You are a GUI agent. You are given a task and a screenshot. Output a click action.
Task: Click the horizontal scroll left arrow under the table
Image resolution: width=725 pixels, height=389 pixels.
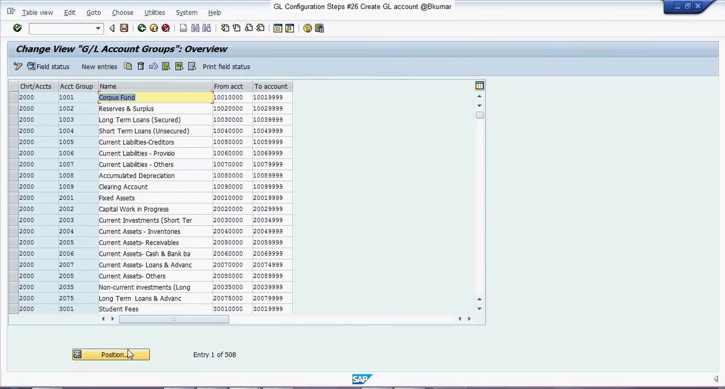[103, 319]
